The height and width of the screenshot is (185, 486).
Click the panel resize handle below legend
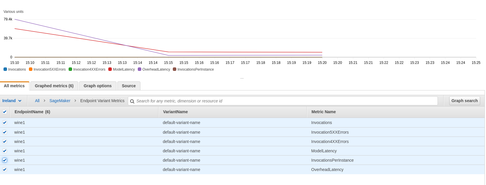coord(242,78)
